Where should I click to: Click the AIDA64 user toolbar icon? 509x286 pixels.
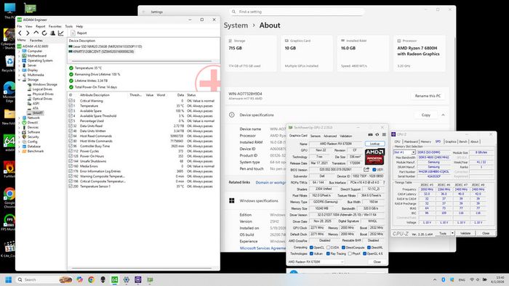point(52,33)
